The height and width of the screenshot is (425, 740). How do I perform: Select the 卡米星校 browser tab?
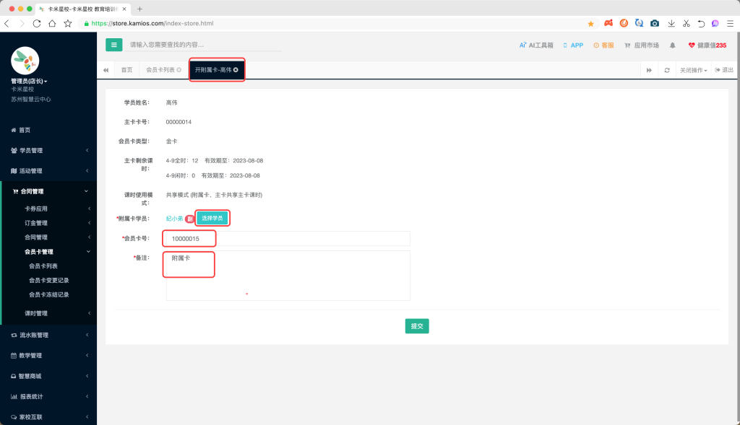84,9
